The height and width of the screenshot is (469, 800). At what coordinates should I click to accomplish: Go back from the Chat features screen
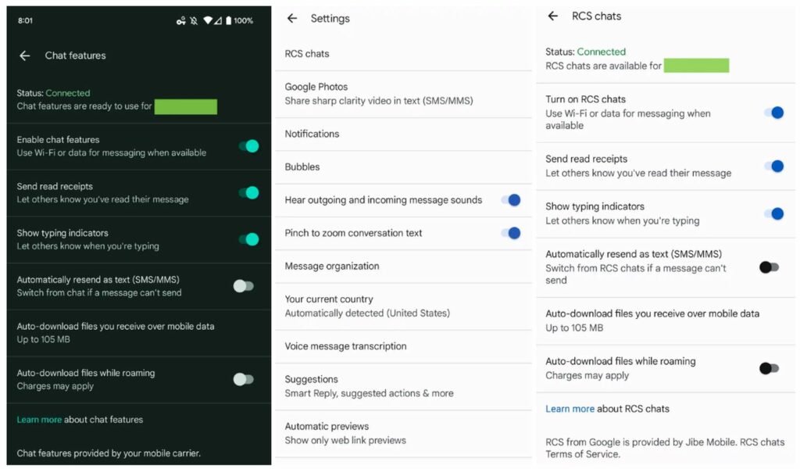click(24, 55)
